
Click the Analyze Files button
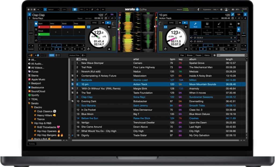(x=74, y=55)
